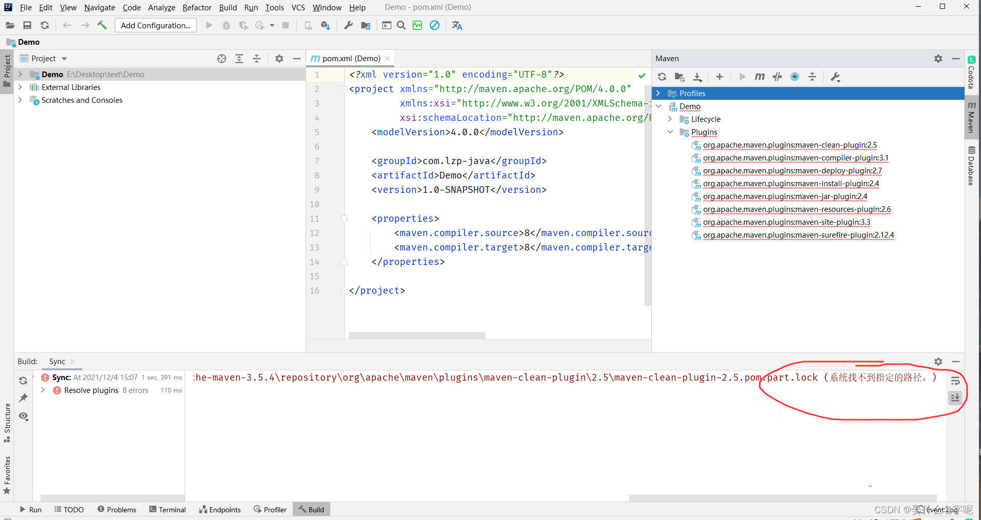Expand Profiles node in Maven panel
This screenshot has width=981, height=520.
pyautogui.click(x=658, y=93)
